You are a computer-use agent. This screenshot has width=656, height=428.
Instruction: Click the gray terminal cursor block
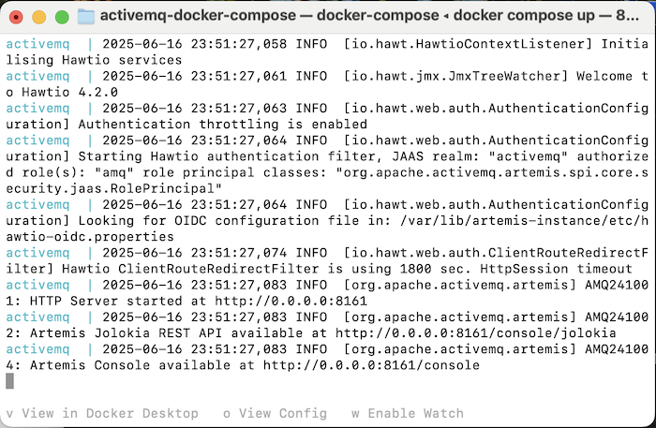coord(9,381)
